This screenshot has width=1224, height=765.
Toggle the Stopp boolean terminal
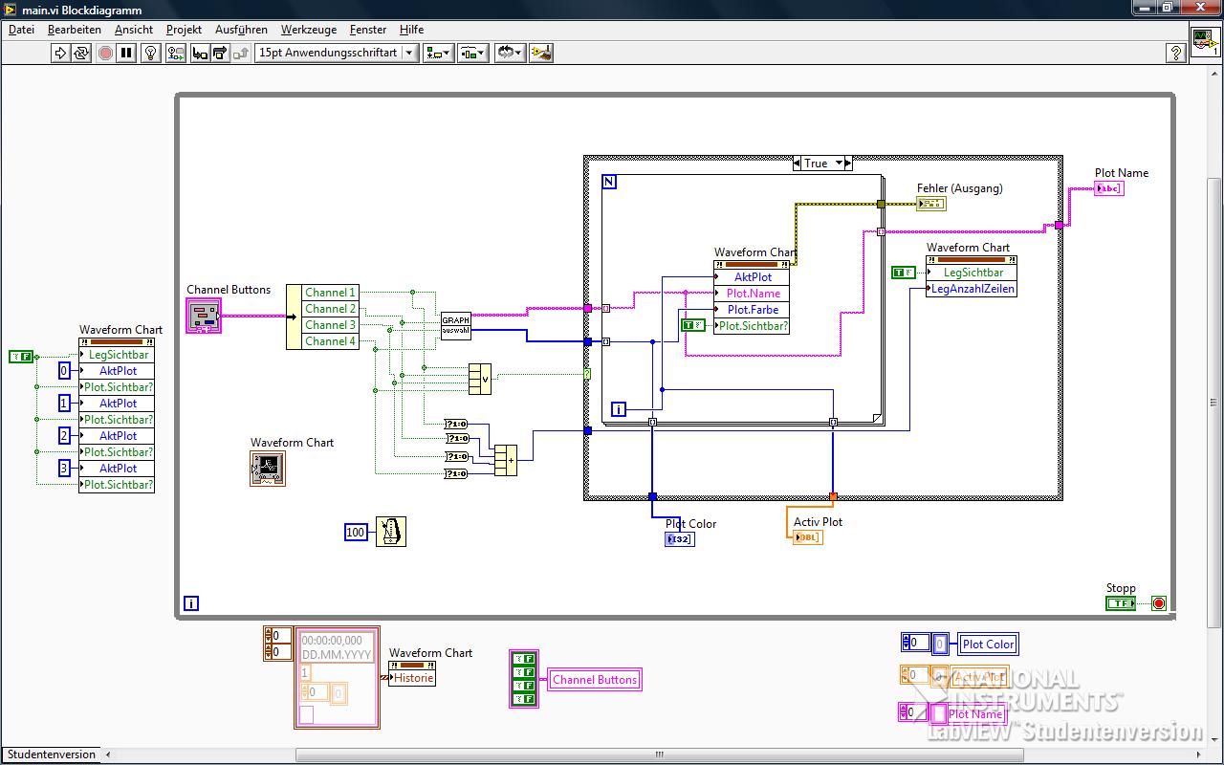click(x=1120, y=603)
